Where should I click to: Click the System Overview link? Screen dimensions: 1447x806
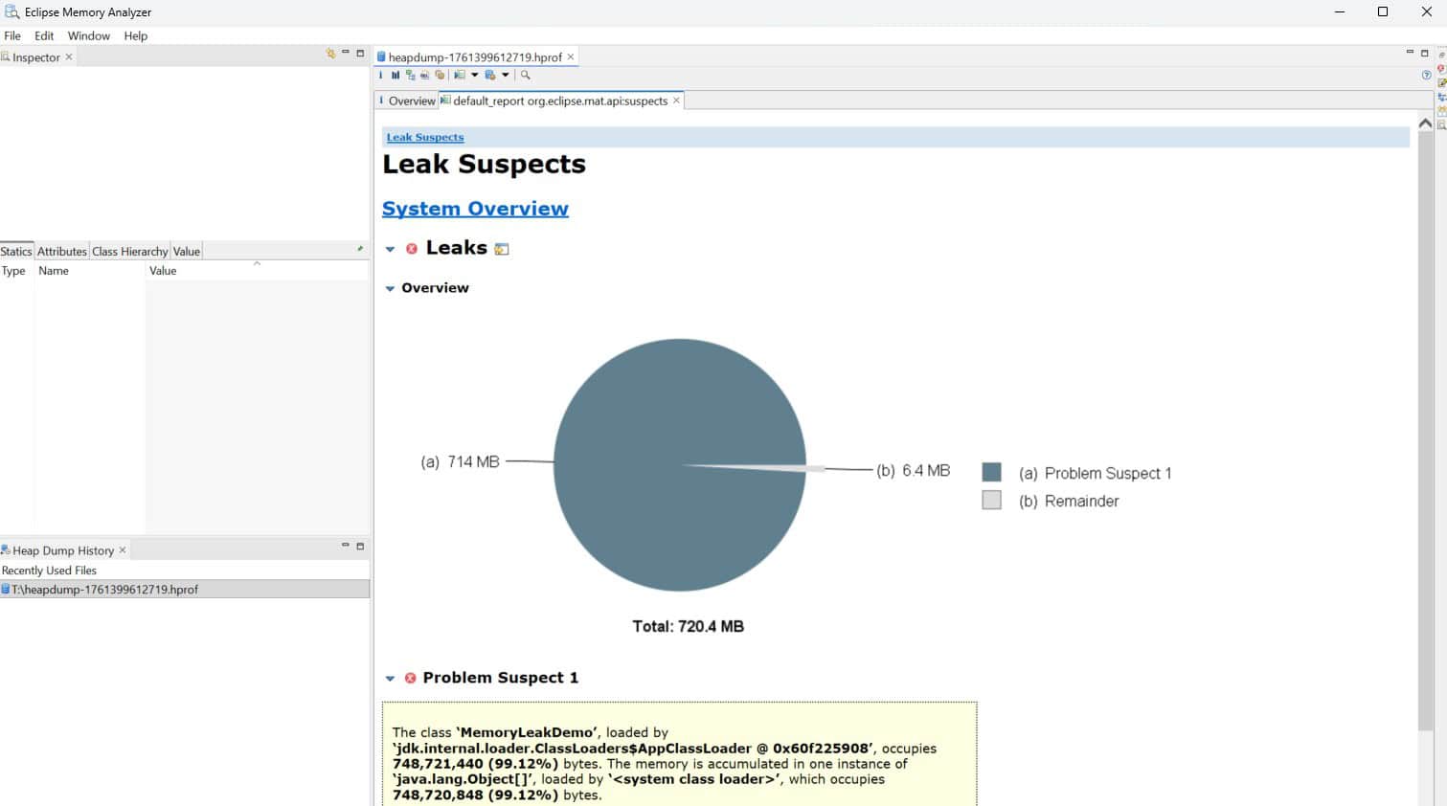pos(475,208)
